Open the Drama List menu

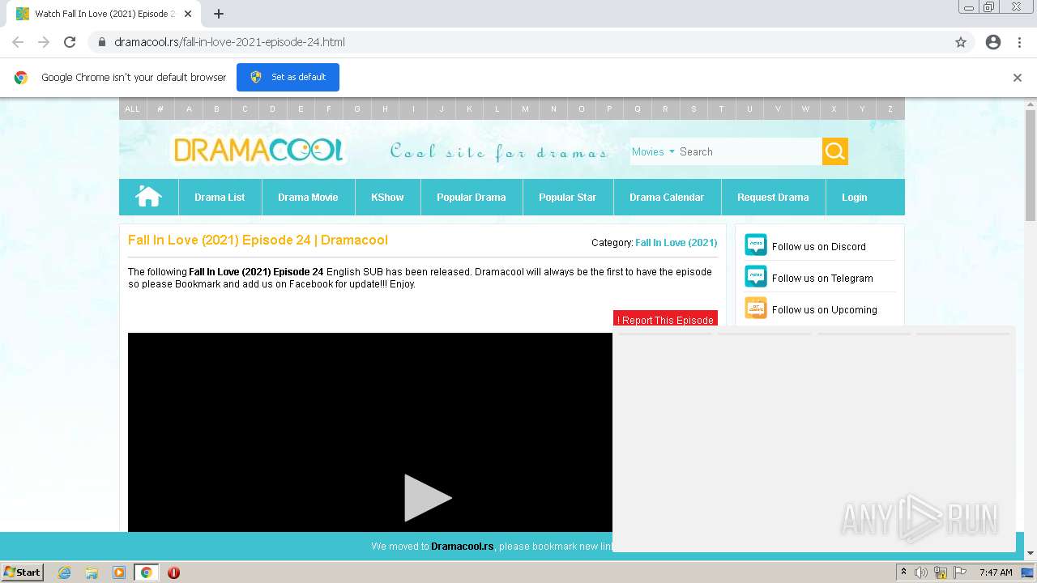pyautogui.click(x=220, y=197)
